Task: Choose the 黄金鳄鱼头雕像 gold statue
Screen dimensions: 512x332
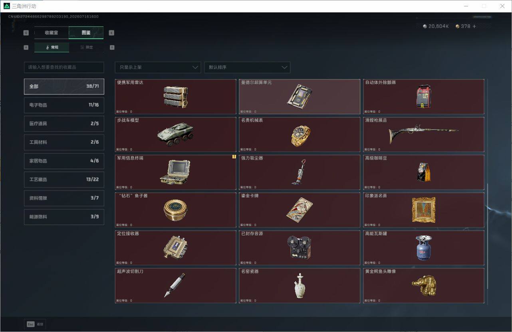Action: point(424,286)
